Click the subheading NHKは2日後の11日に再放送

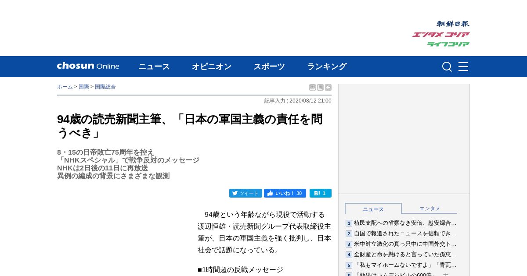(x=102, y=168)
